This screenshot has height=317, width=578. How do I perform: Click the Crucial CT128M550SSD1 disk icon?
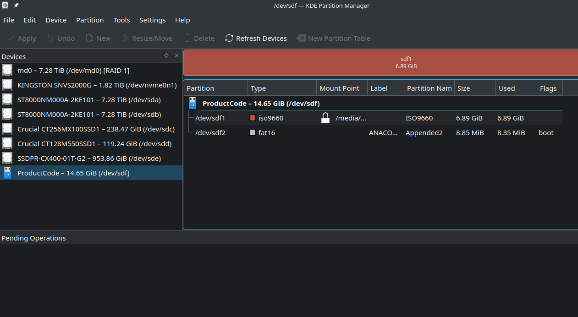(7, 143)
